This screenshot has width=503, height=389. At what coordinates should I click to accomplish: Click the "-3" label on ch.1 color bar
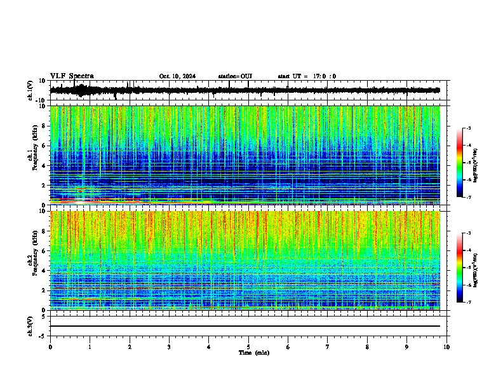click(x=468, y=128)
